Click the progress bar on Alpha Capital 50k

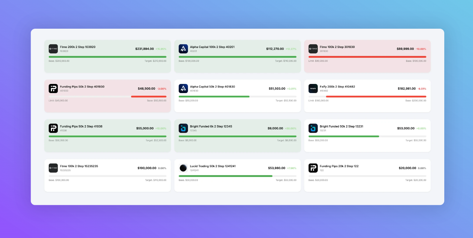237,97
